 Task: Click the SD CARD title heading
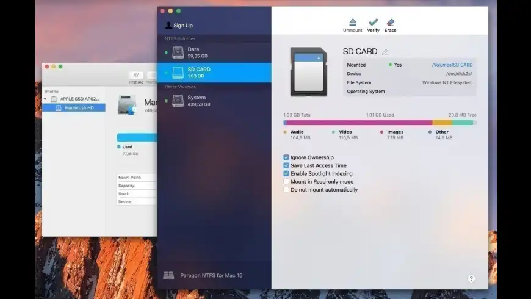click(x=360, y=51)
